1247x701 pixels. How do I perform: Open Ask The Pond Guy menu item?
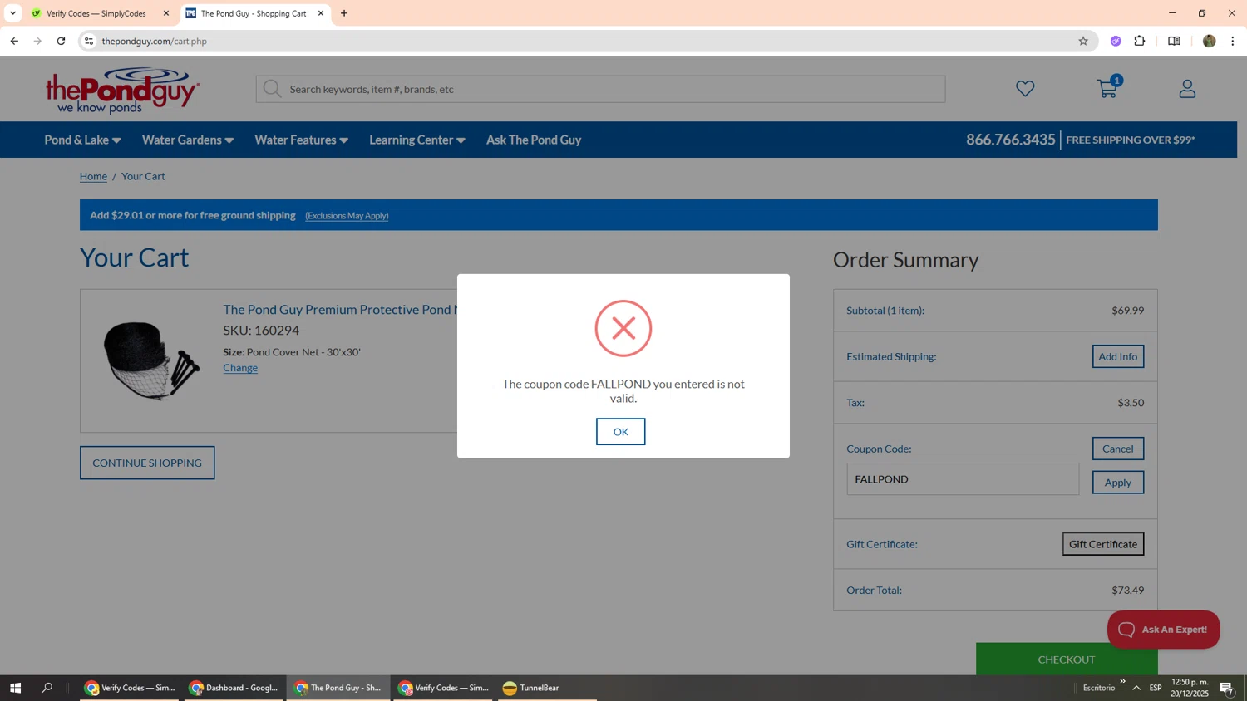click(534, 140)
